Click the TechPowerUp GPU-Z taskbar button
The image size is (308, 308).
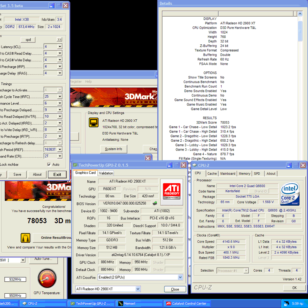90,303
